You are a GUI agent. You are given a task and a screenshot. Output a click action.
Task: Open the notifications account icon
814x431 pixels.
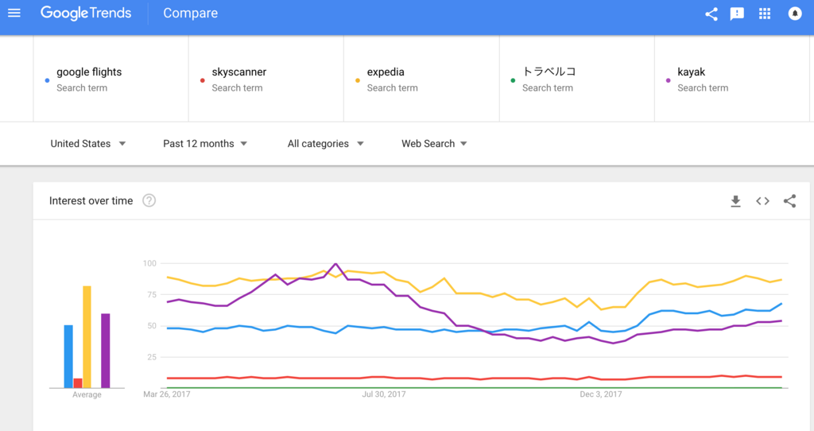point(795,14)
